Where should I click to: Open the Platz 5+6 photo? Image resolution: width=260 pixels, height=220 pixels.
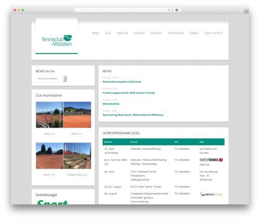[x=49, y=156]
